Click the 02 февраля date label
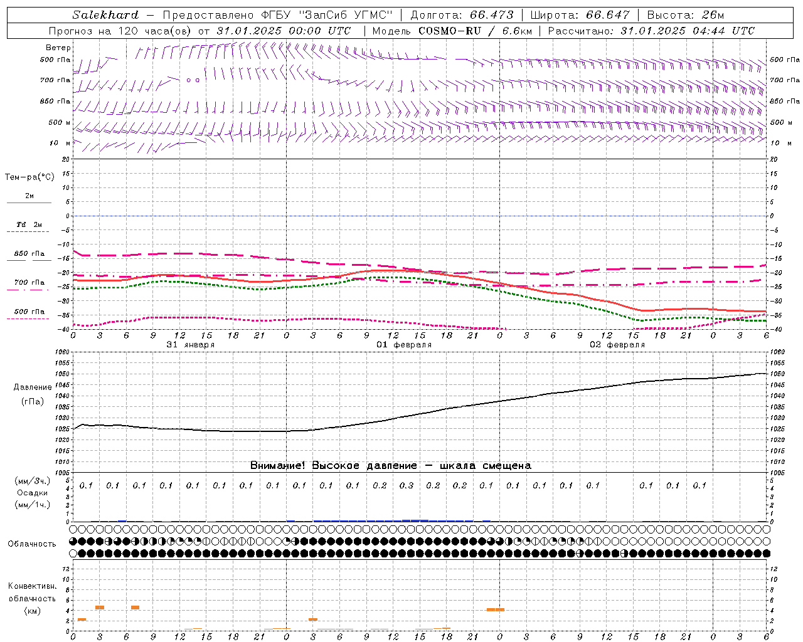Image resolution: width=803 pixels, height=642 pixels. pos(617,345)
